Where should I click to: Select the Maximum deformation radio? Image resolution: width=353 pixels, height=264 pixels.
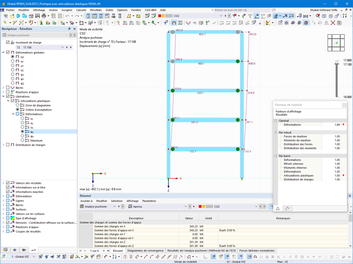pyautogui.click(x=22, y=140)
